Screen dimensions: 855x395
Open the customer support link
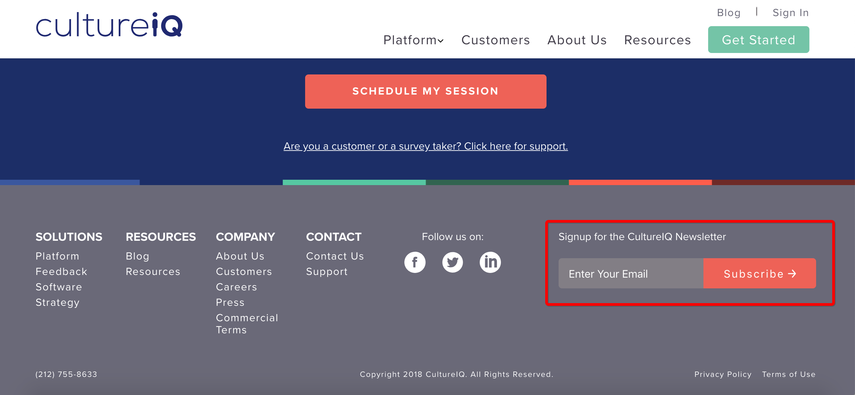click(x=425, y=146)
